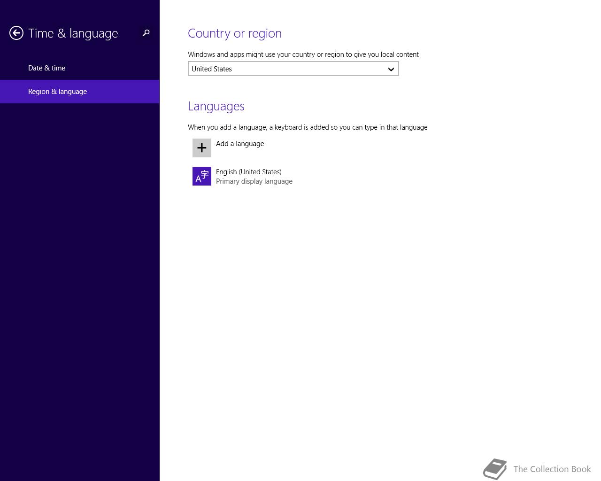The width and height of the screenshot is (601, 481).
Task: Click Primary display language text
Action: tap(254, 181)
